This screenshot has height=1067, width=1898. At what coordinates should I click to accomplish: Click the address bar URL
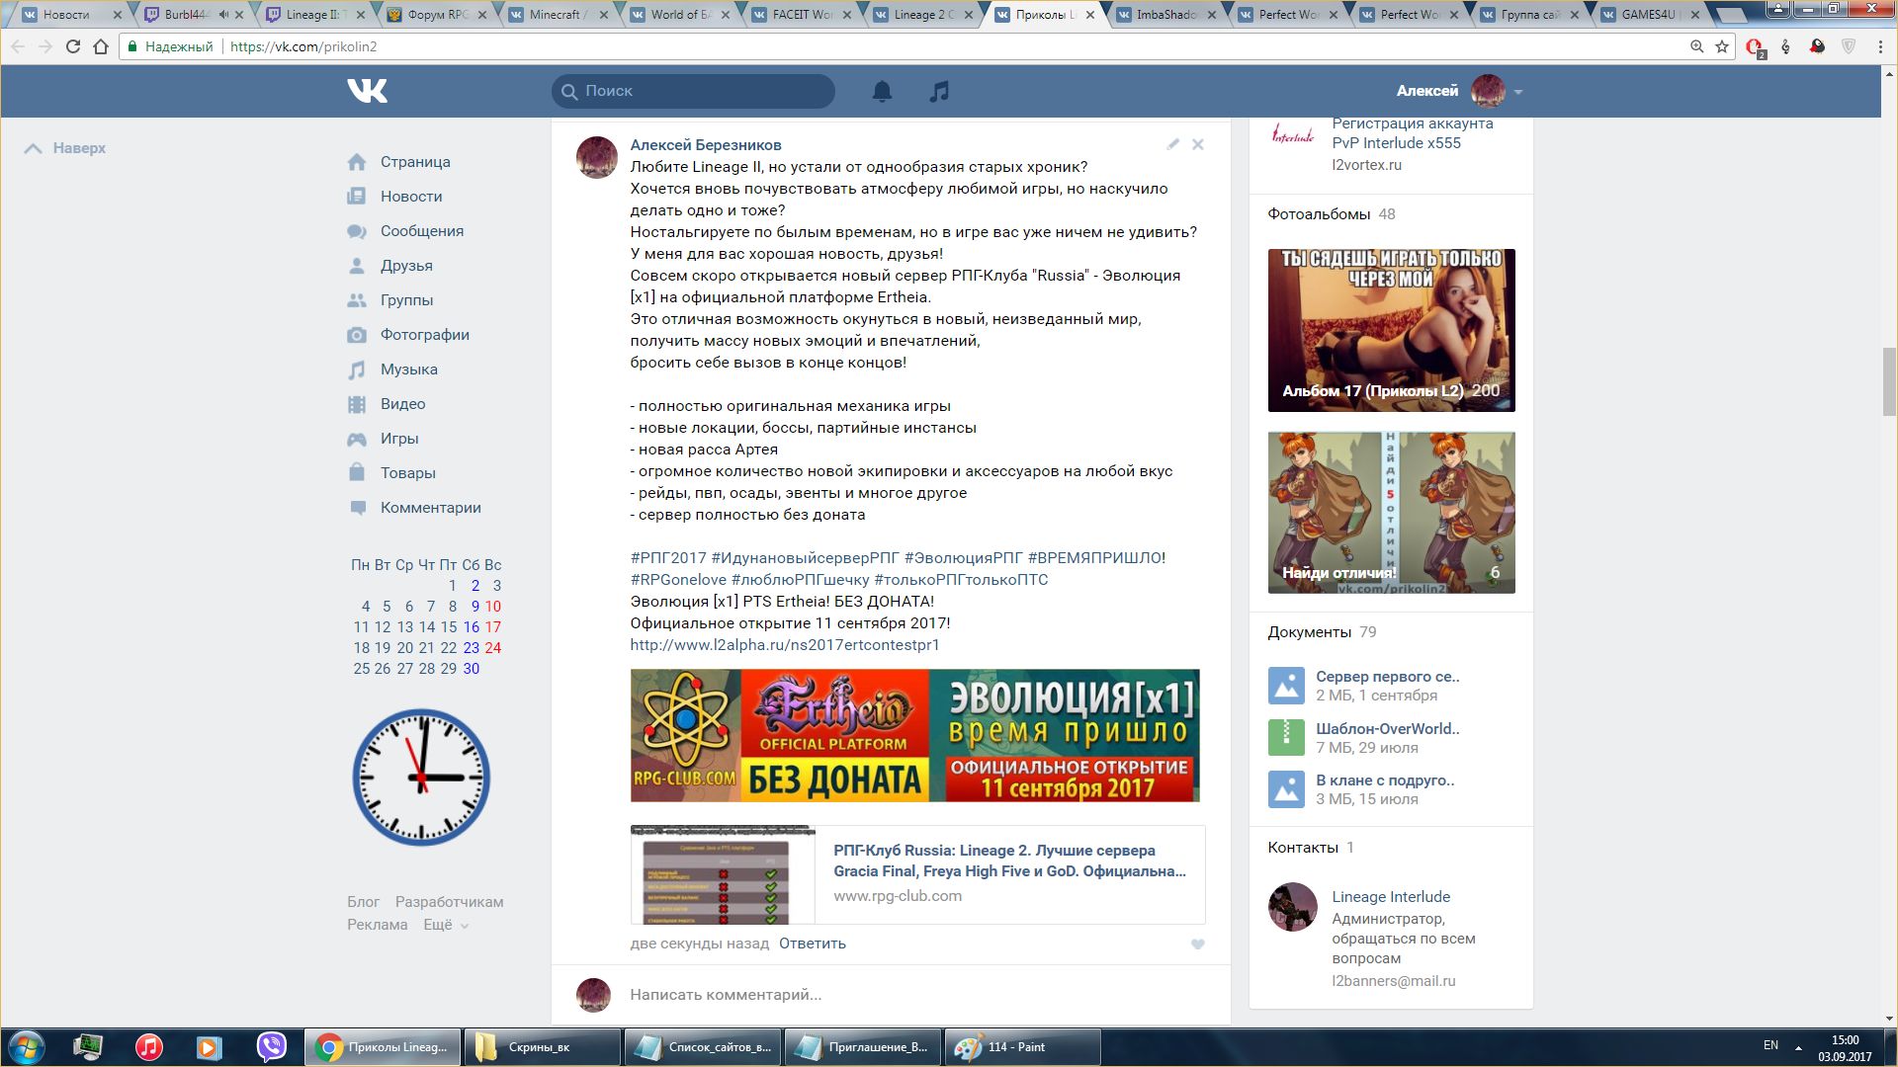(302, 46)
